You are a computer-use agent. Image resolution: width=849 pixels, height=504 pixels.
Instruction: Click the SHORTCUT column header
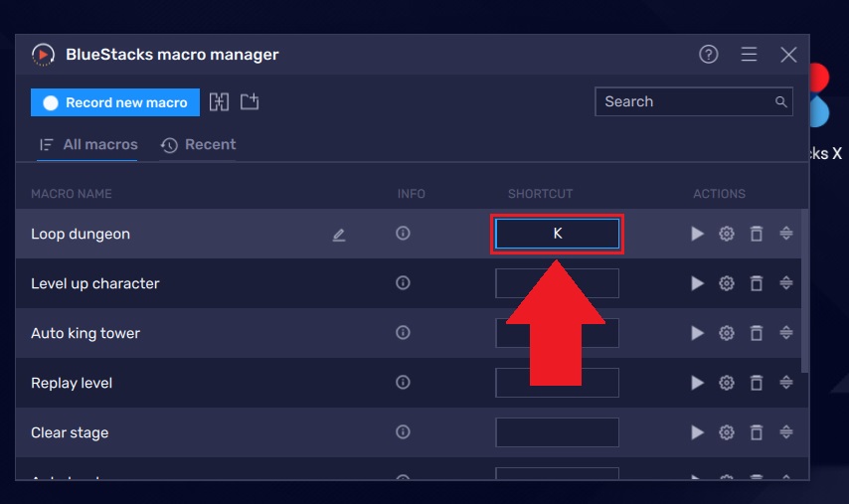click(x=541, y=194)
